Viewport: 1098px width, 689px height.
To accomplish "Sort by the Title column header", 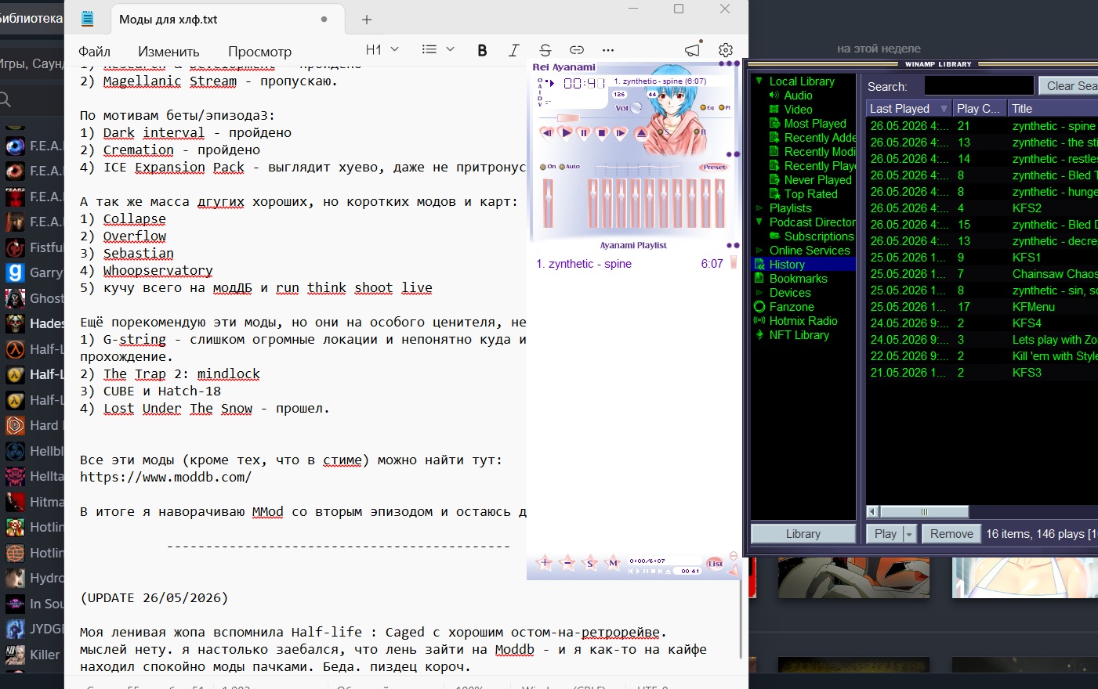I will [x=1053, y=109].
